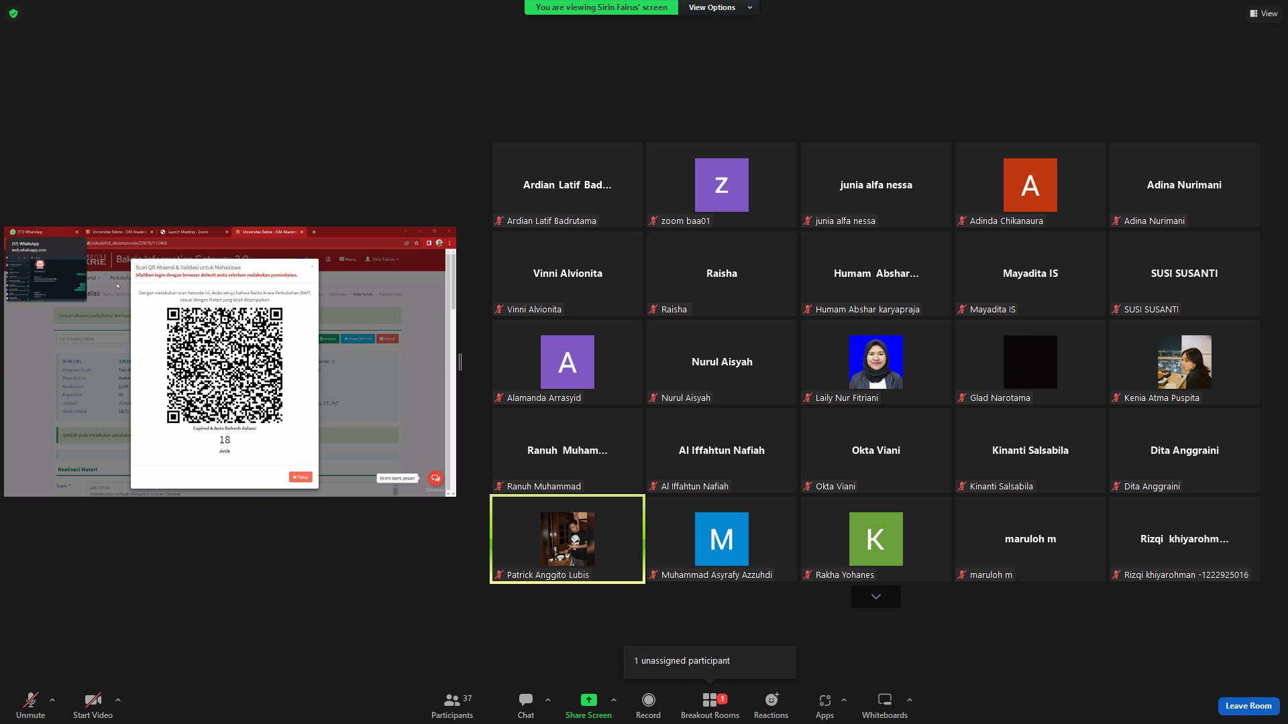Click Ardian Latif Badrutama's muted mic icon
Screen dimensions: 1288x724
499,221
